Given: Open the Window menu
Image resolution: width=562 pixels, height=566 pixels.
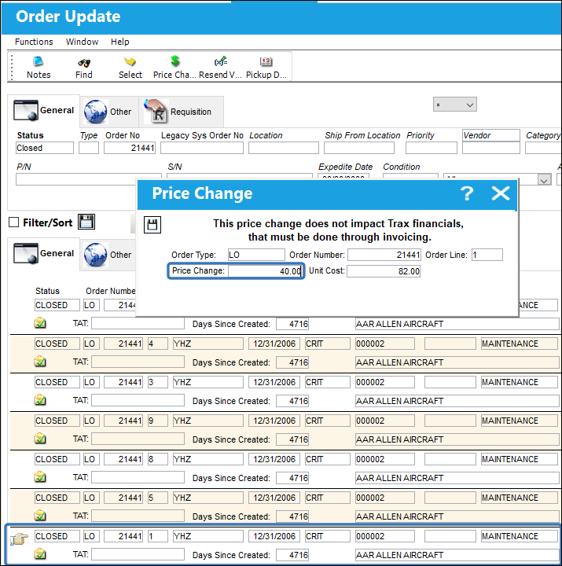Looking at the screenshot, I should pyautogui.click(x=82, y=42).
